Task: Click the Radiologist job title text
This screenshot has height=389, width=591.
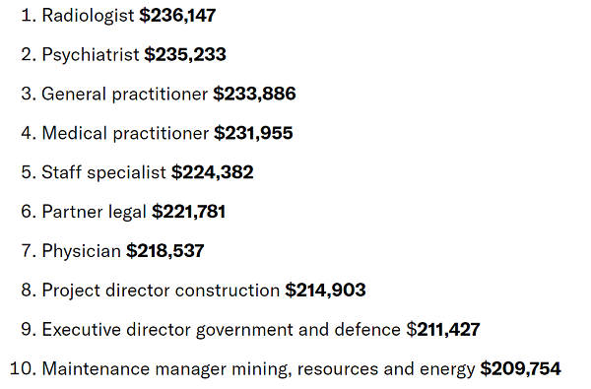Action: click(88, 16)
